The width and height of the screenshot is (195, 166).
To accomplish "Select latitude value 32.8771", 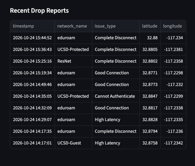I will tap(150, 73).
